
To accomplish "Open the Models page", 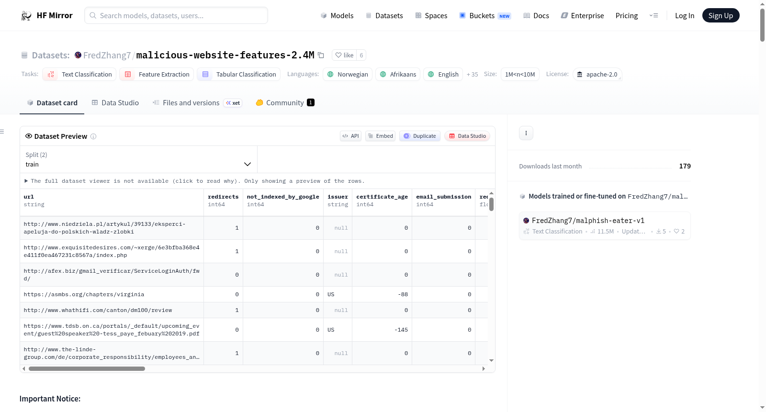I will pyautogui.click(x=337, y=16).
